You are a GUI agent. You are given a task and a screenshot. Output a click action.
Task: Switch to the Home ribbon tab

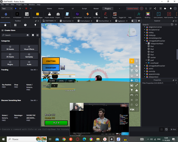pos(49,9)
